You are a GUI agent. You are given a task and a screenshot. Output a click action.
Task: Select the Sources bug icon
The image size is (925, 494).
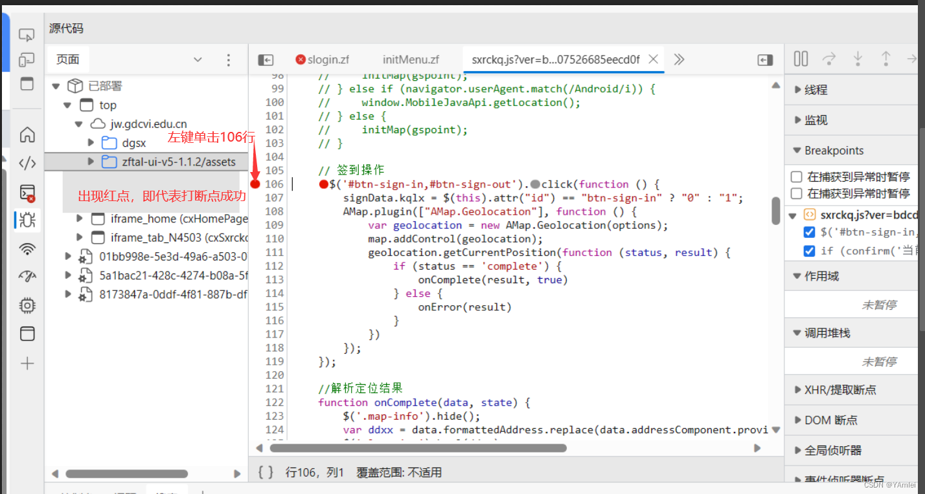click(x=27, y=220)
